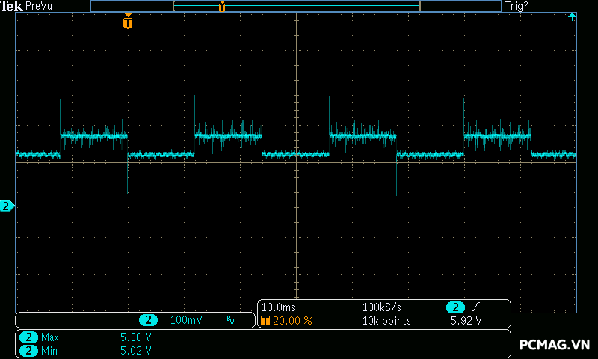Click the trigger level arrow at top right

coord(572,16)
